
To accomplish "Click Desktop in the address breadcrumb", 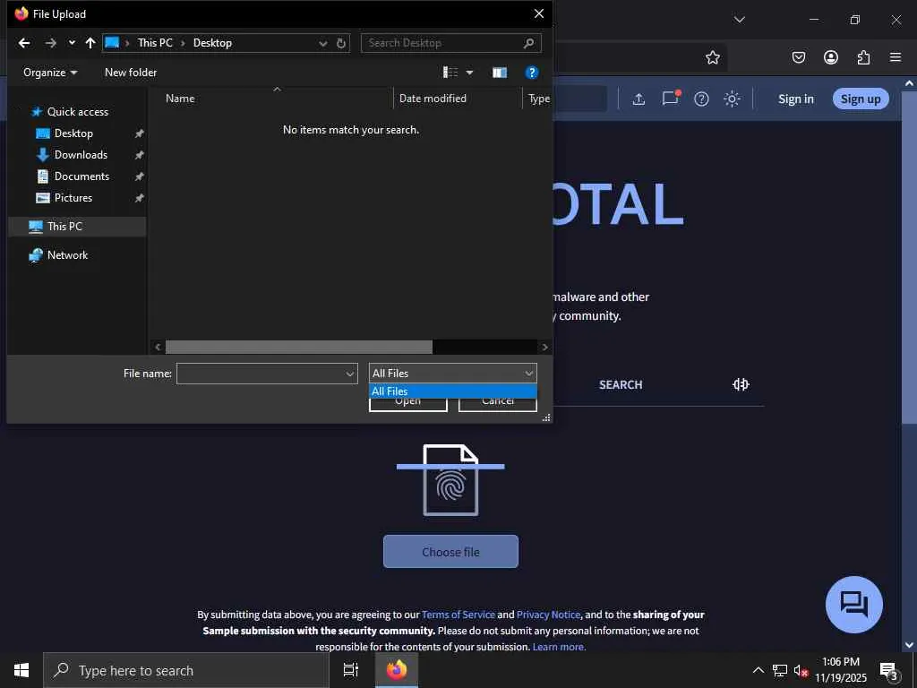I will tap(212, 43).
